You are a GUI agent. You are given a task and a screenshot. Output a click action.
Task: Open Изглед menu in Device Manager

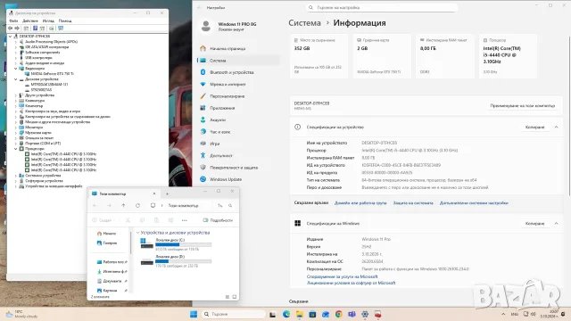click(x=48, y=21)
